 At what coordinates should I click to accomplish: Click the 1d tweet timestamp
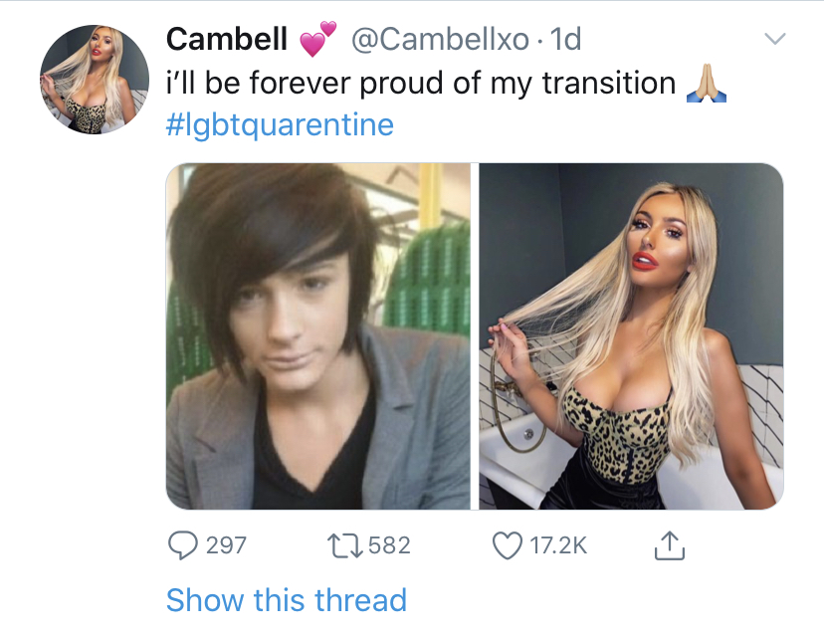tap(565, 40)
